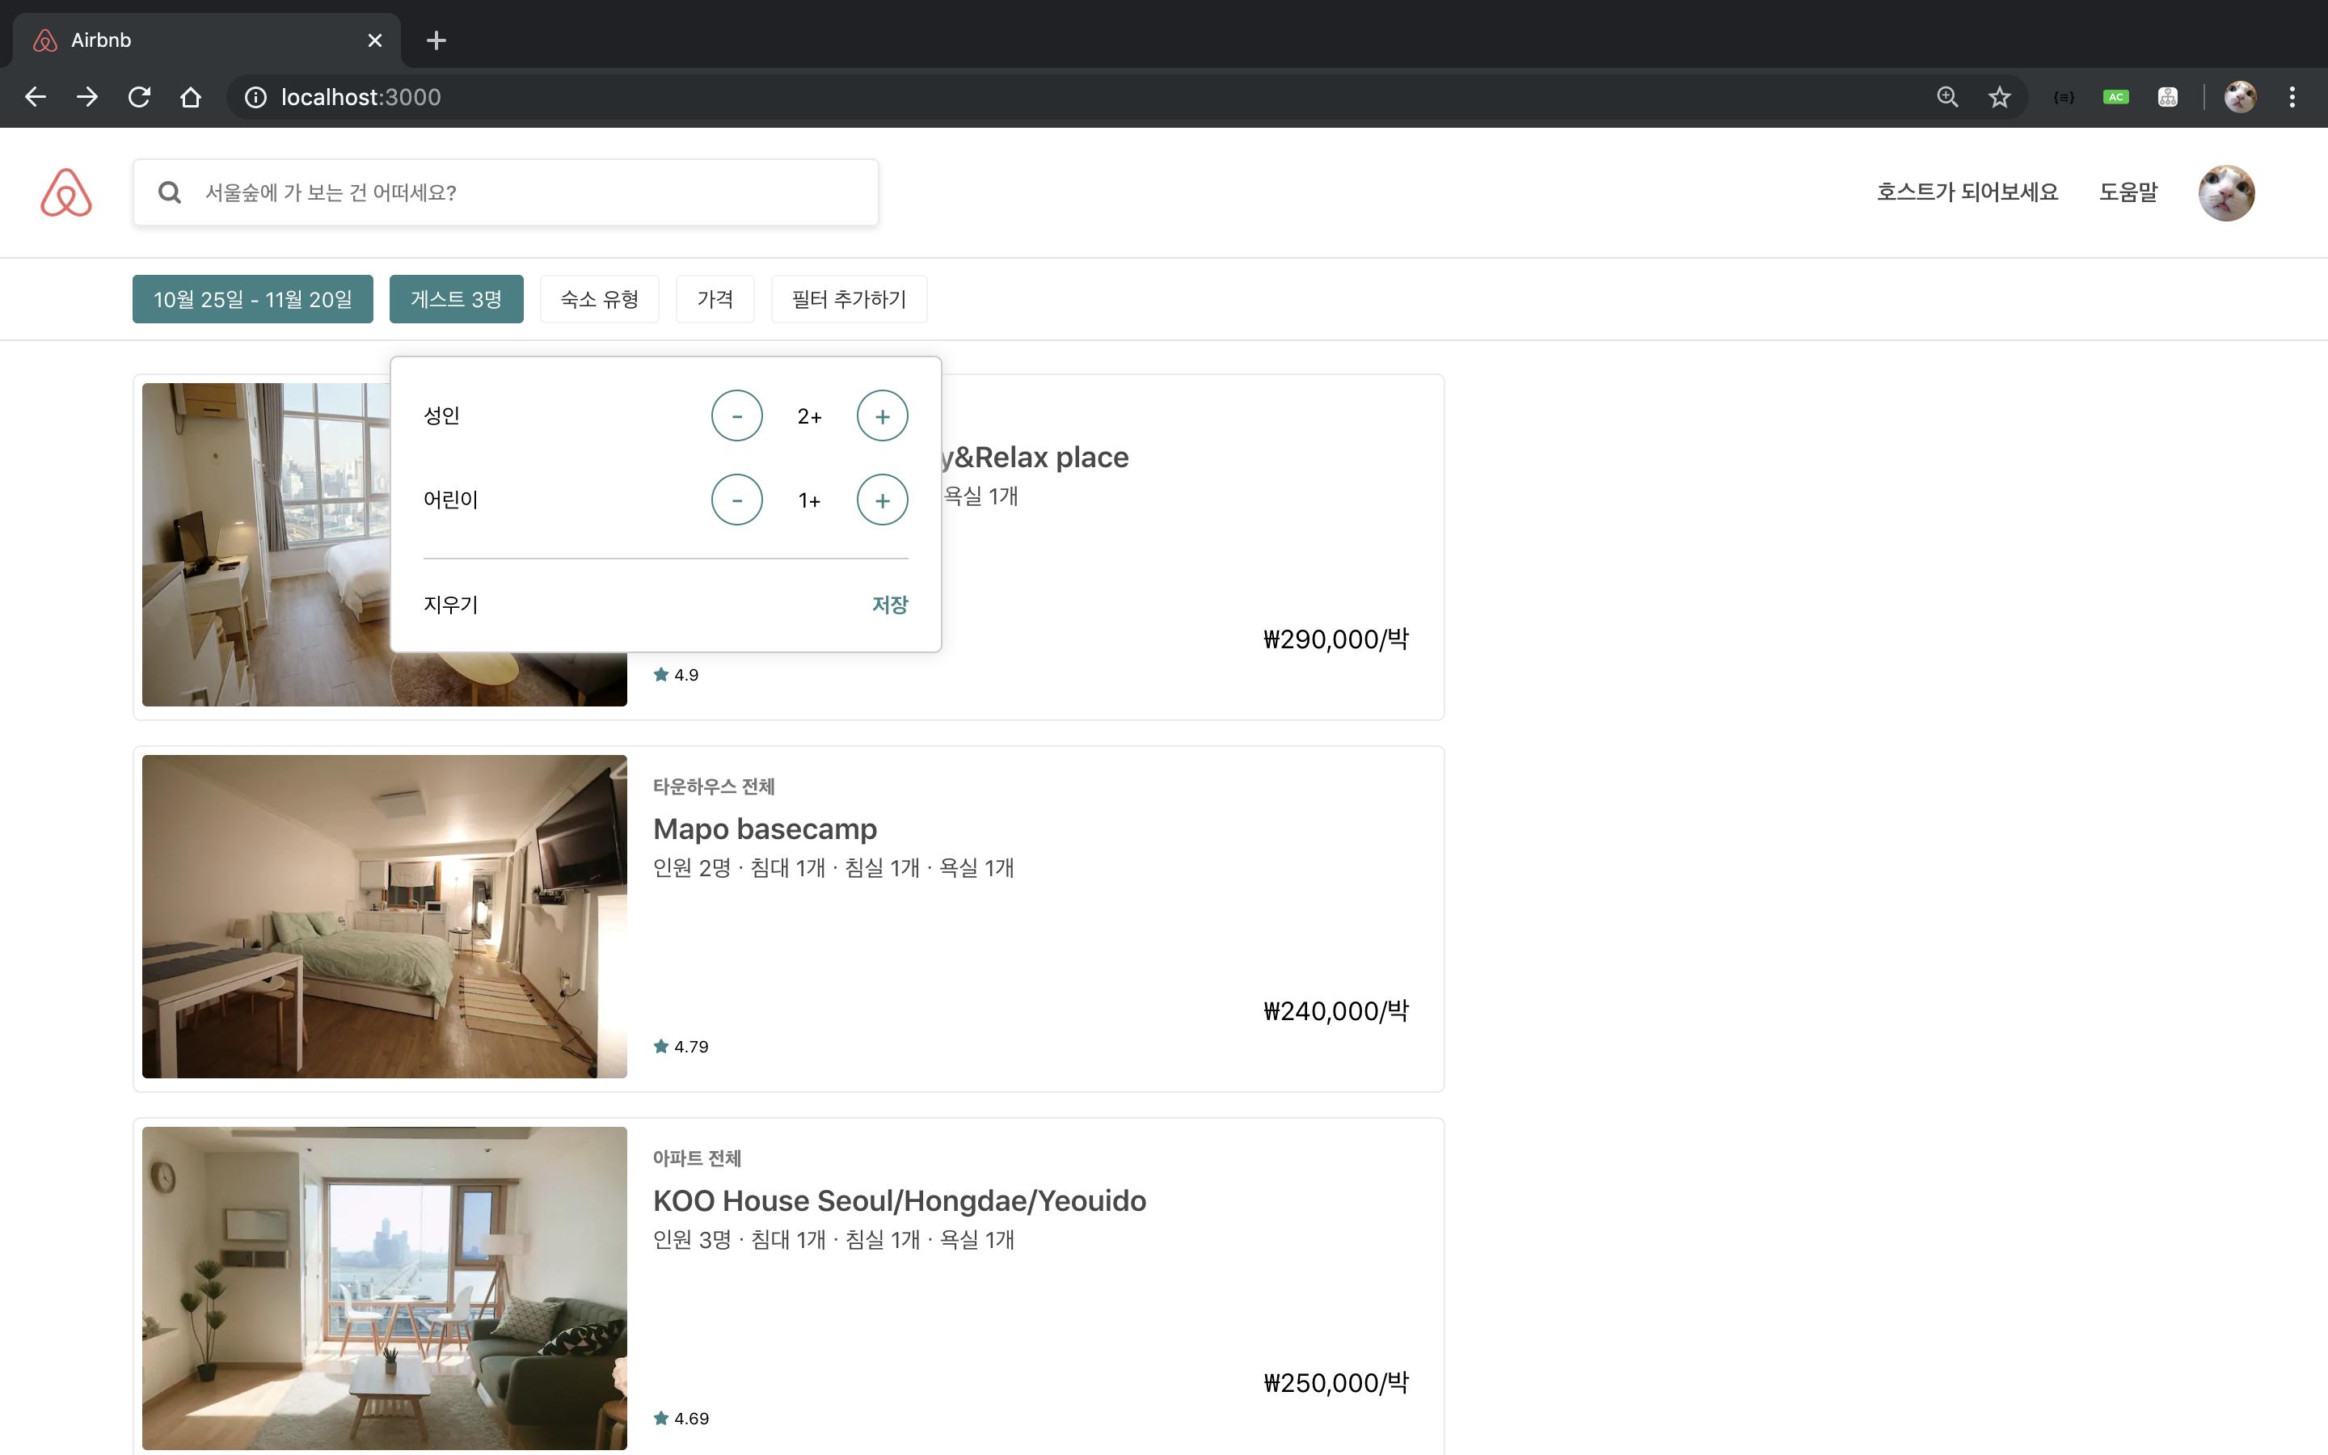
Task: Click the search magnifier icon
Action: pyautogui.click(x=169, y=192)
